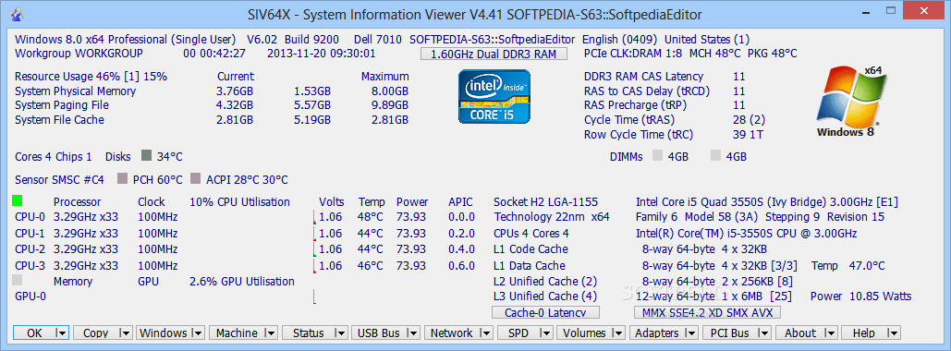Click the 2013-11-20 09:30:01 timestamp
This screenshot has width=951, height=351.
pos(322,54)
